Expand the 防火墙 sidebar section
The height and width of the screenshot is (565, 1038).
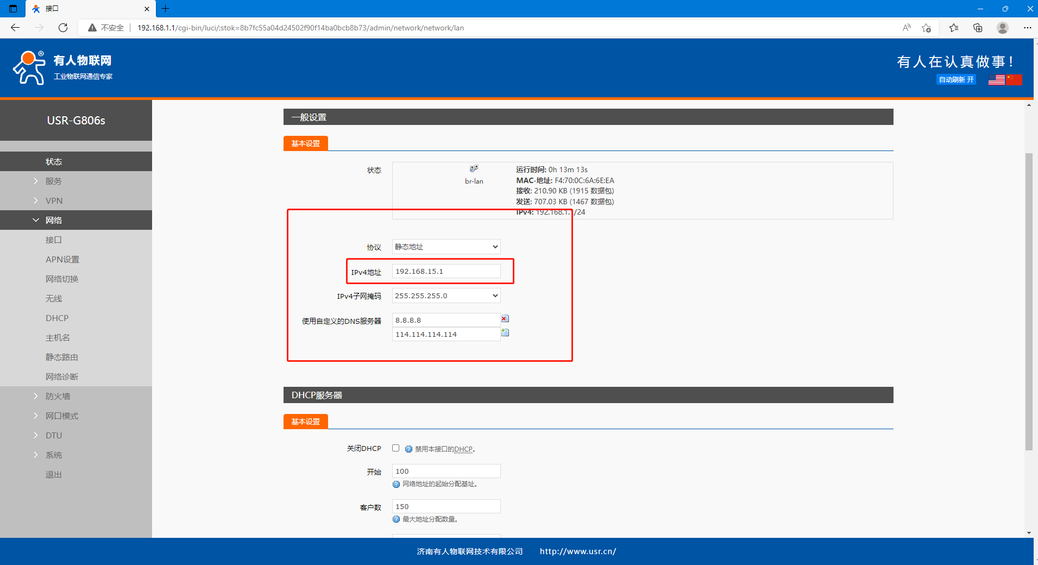pyautogui.click(x=58, y=396)
